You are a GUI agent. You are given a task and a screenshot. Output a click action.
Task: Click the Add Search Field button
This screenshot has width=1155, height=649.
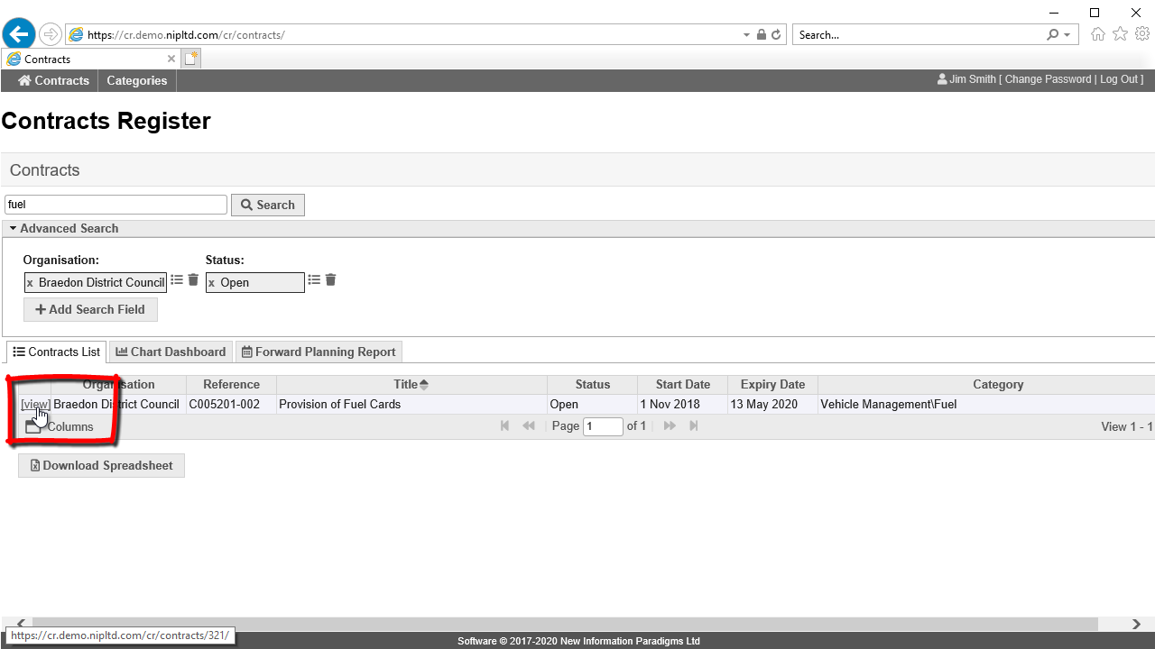coord(90,309)
